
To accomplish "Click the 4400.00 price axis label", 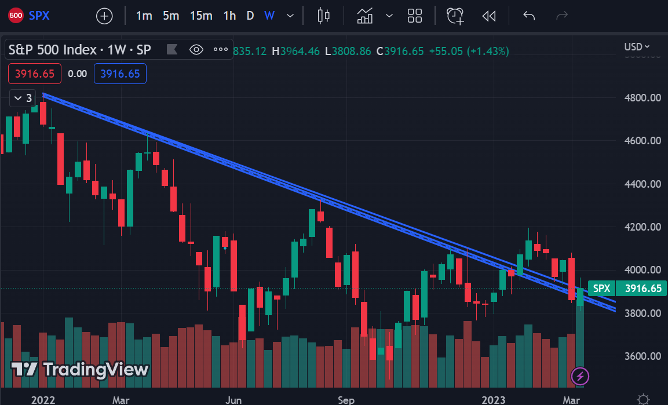I will 643,184.
